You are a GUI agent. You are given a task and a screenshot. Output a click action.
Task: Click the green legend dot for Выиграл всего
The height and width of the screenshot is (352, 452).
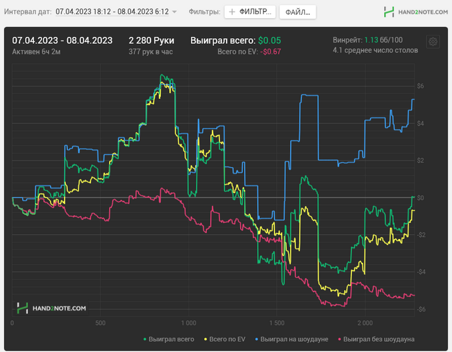pyautogui.click(x=145, y=339)
